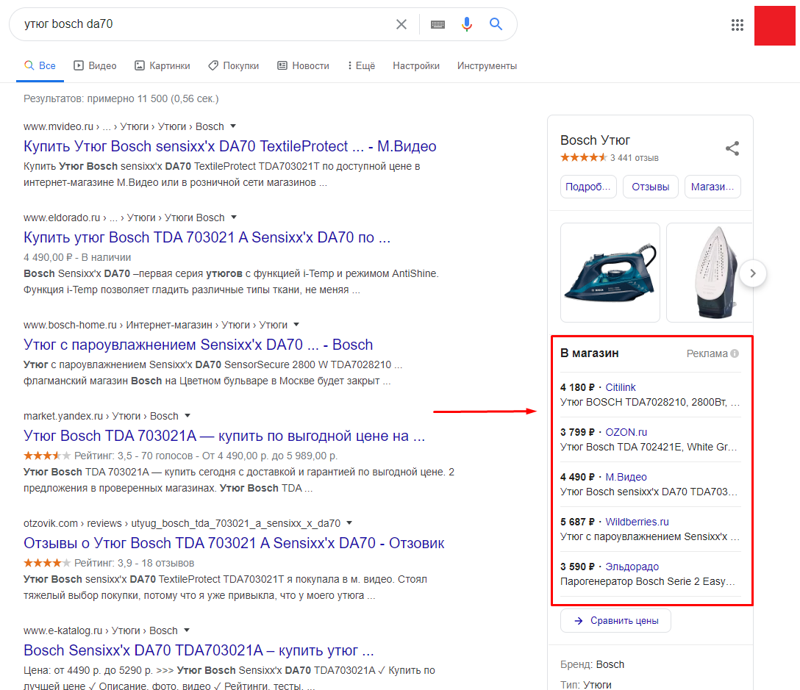Click inside the search box text
The width and height of the screenshot is (800, 690).
[x=68, y=24]
